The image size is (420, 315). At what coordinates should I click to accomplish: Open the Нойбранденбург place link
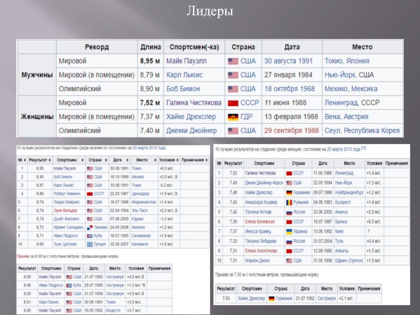(349, 193)
